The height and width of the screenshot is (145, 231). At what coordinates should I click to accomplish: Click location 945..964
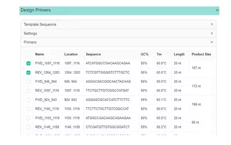(x=70, y=81)
